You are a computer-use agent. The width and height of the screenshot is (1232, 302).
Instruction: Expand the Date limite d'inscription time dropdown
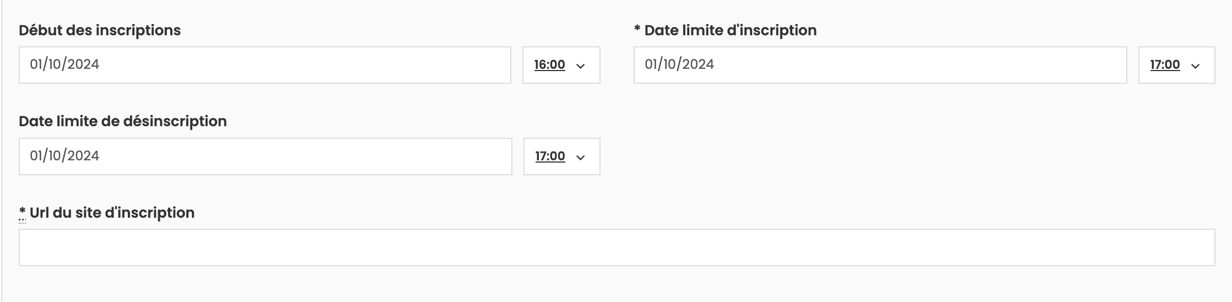[x=1176, y=65]
